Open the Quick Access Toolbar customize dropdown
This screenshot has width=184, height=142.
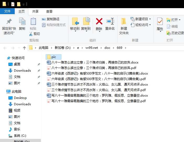23,4
